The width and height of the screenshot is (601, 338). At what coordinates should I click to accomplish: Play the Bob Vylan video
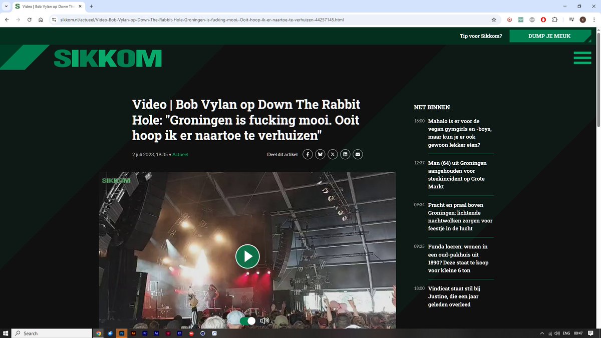pos(247,256)
